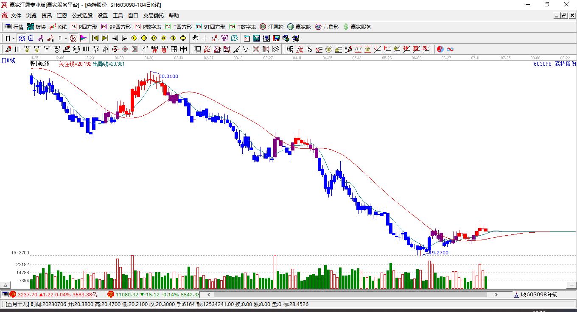The height and width of the screenshot is (312, 577).
Task: Open the 六角形 (Hexagon) tool
Action: point(327,27)
